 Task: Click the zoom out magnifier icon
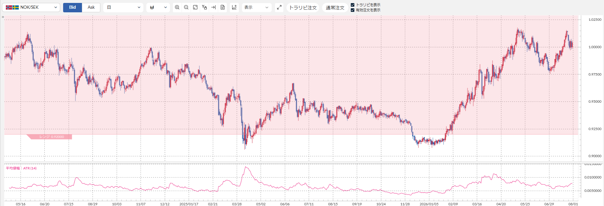pos(186,7)
